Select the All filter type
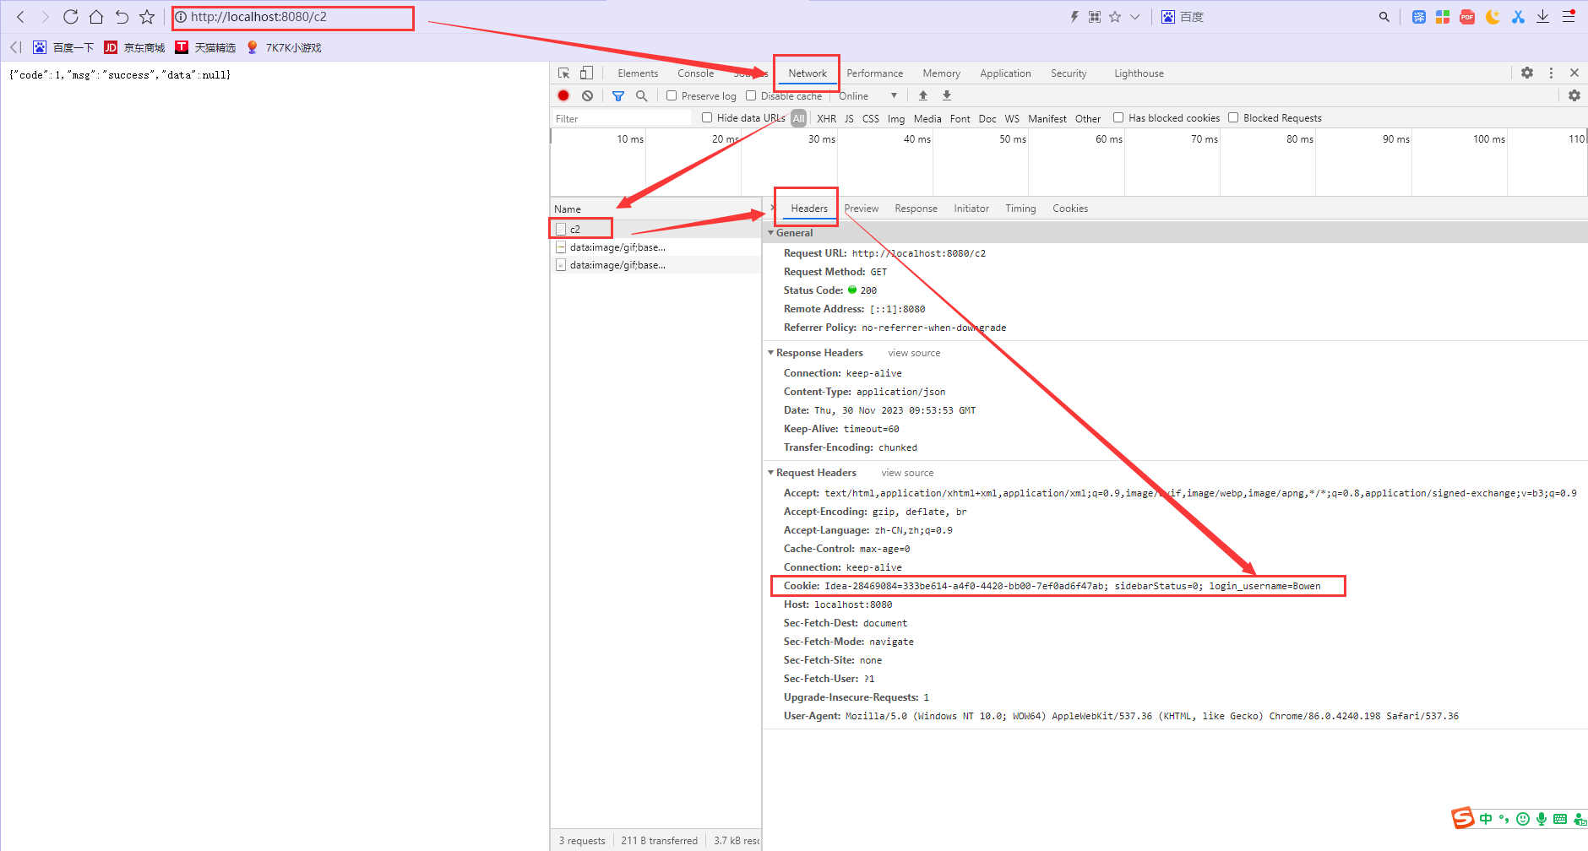The image size is (1588, 851). click(798, 119)
